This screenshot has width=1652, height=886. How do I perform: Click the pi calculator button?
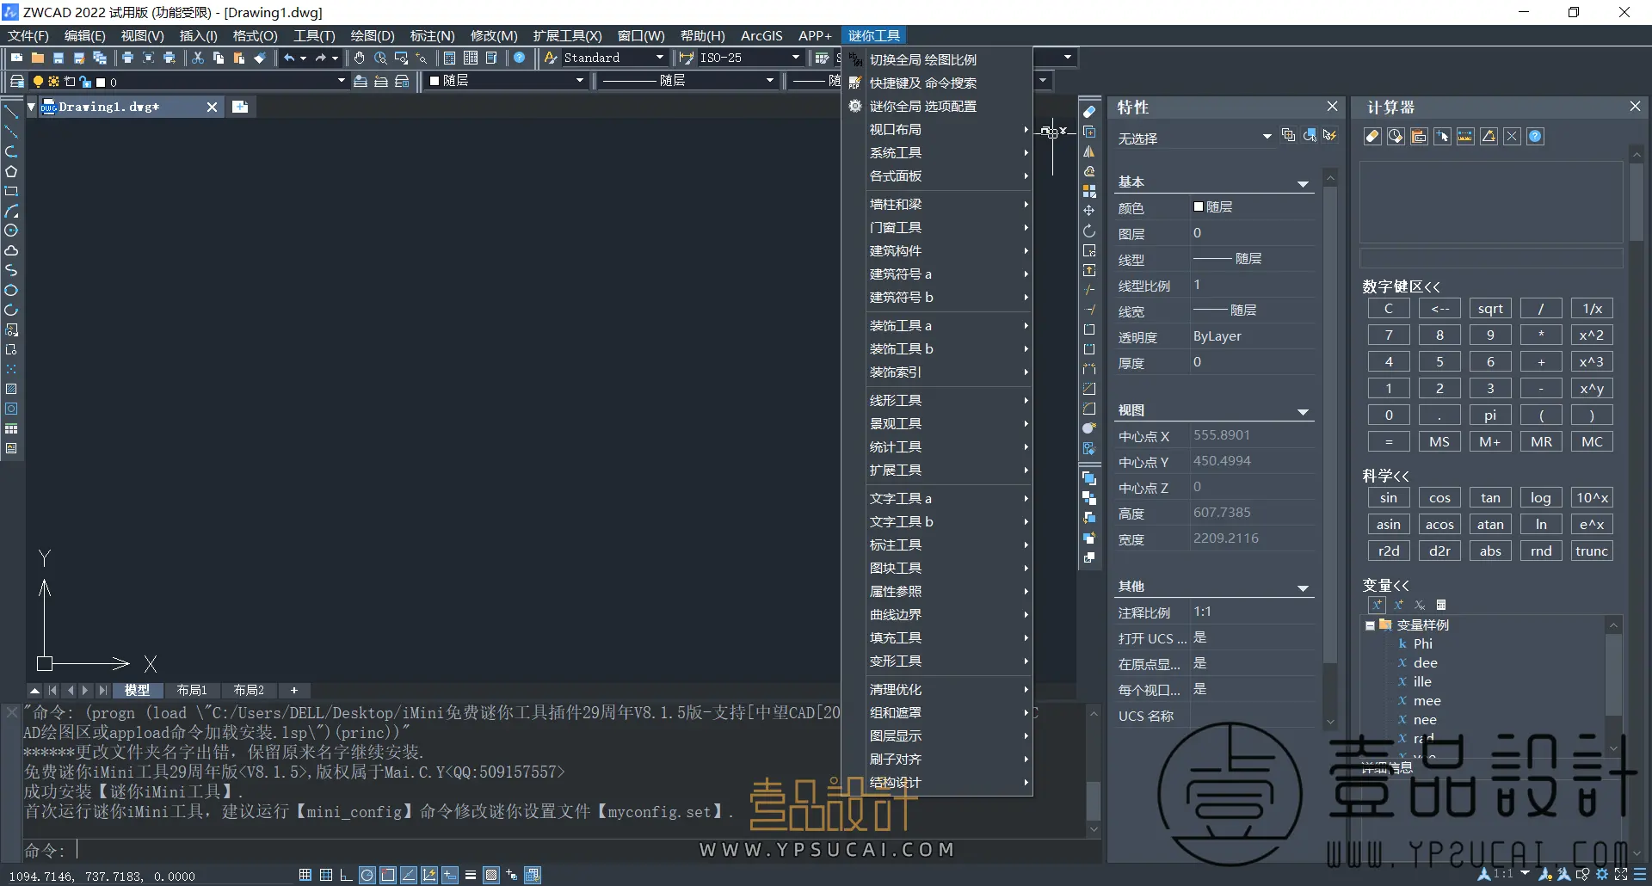point(1490,415)
